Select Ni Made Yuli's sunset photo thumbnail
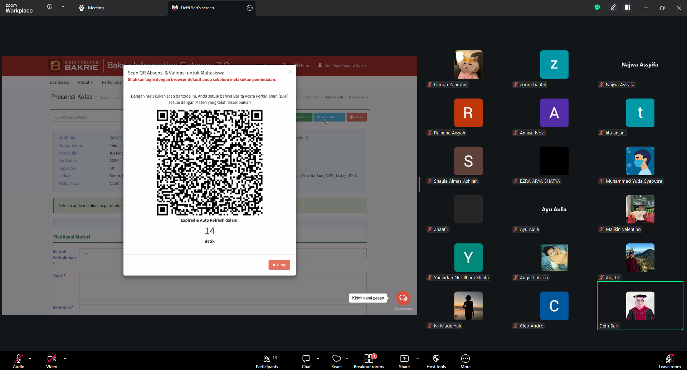 [x=468, y=306]
